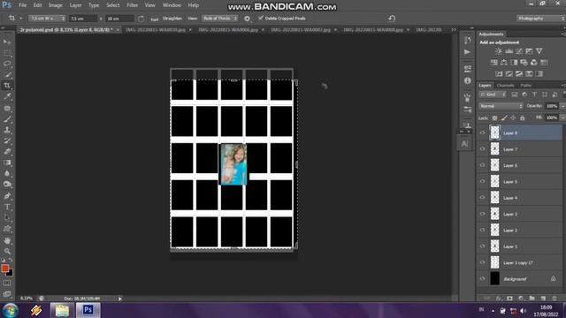
Task: Open the Opacity slider dropdown arrow
Action: (562, 106)
